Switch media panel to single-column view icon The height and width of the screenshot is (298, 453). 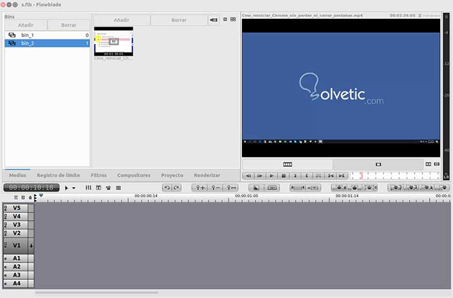coord(225,19)
